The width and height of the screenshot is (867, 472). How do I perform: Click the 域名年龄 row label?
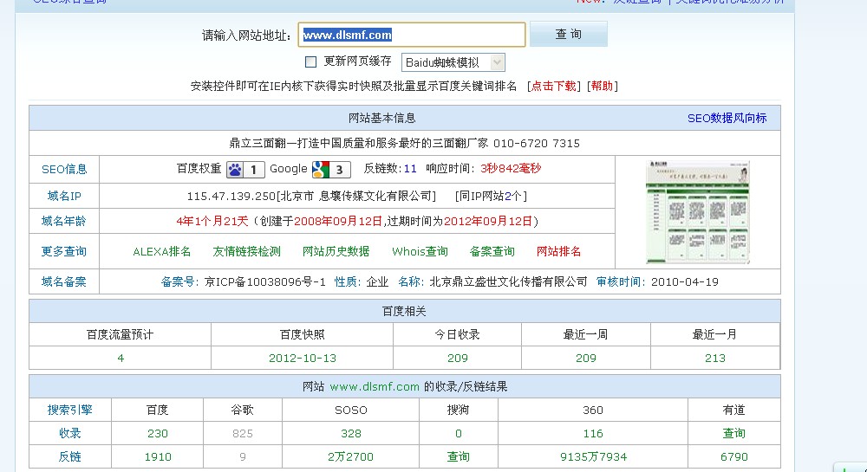tap(64, 222)
